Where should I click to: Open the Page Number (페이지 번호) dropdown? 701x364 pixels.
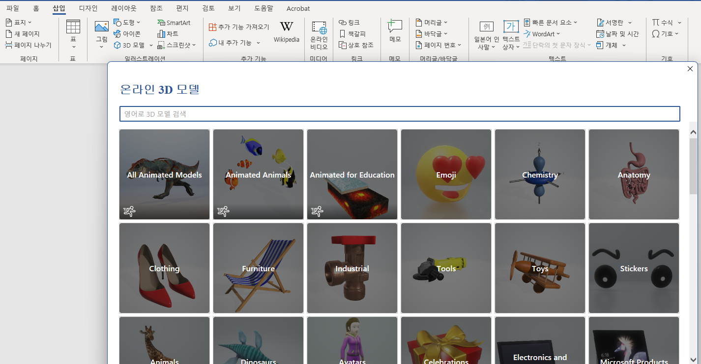click(x=438, y=45)
